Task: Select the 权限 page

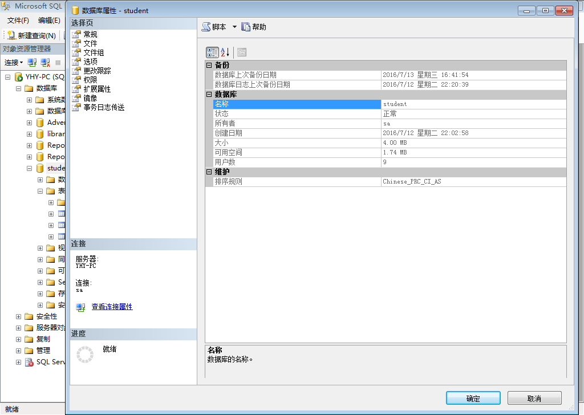Action: point(90,80)
